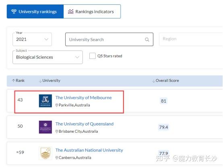
Task: Click the location pin beside Brisbane City, Australia
Action: (57, 131)
